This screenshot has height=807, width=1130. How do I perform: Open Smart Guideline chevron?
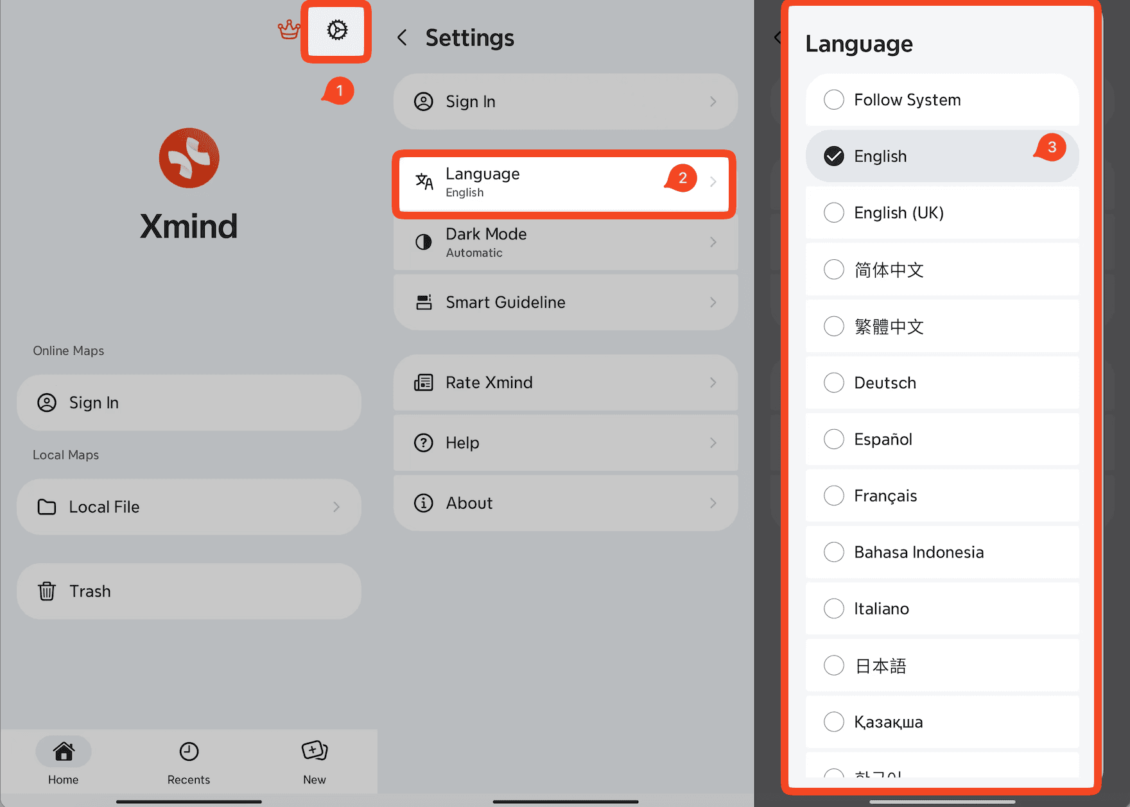pyautogui.click(x=713, y=302)
